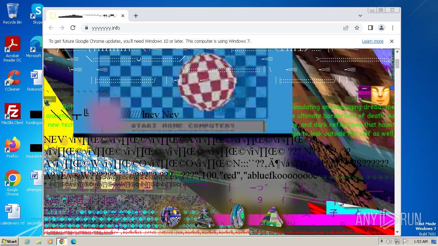The height and width of the screenshot is (246, 438).
Task: Open the Learn more link
Action: (x=373, y=41)
